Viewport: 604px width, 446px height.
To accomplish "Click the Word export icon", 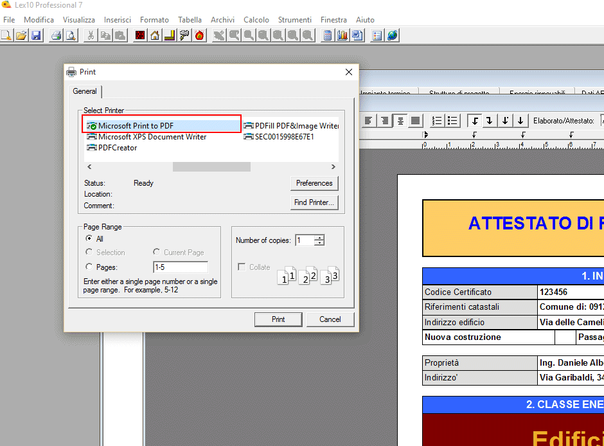I will tap(357, 35).
